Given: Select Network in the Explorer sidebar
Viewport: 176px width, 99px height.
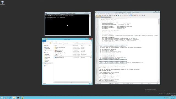Looking at the screenshot, I should tap(46, 66).
